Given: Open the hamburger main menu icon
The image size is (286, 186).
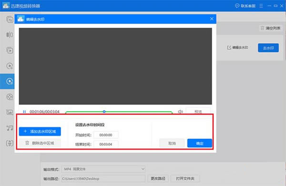Looking at the screenshot, I should coord(261,6).
